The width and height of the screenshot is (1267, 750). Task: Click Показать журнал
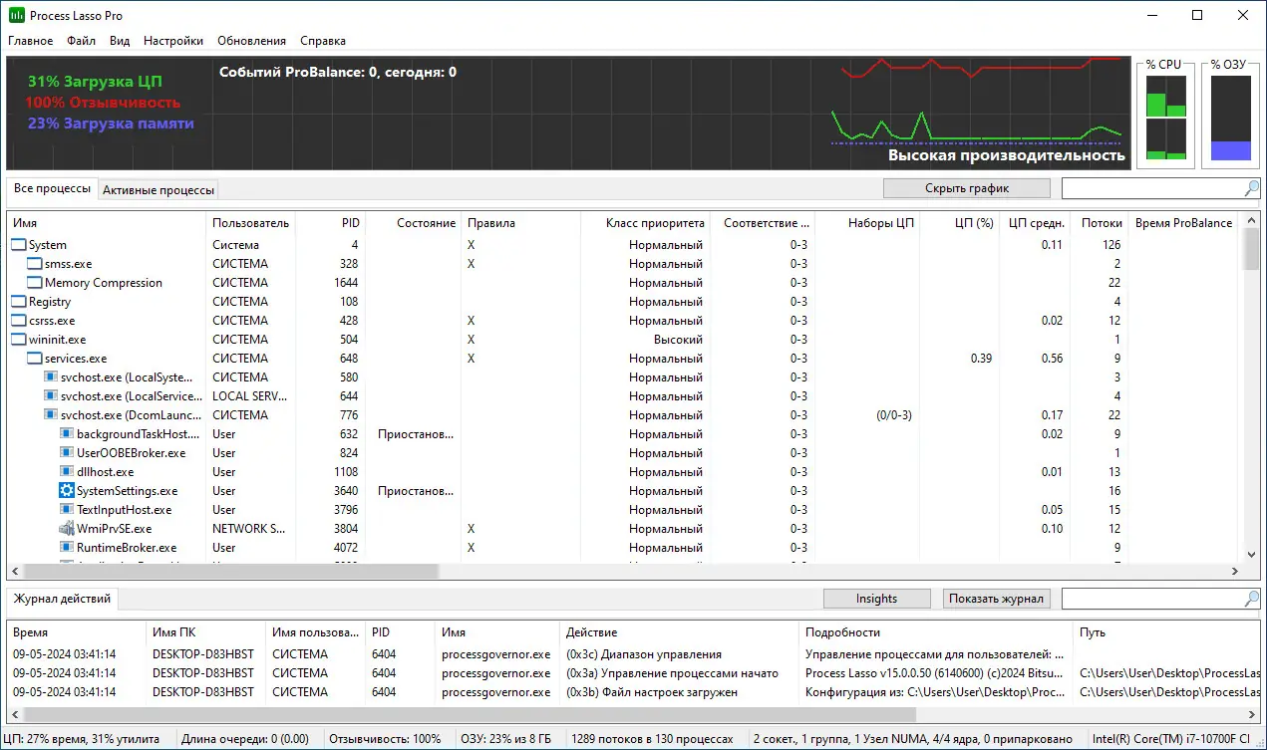coord(996,599)
